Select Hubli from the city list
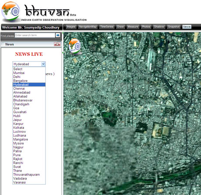The width and height of the screenshot is (201, 195). point(29,116)
